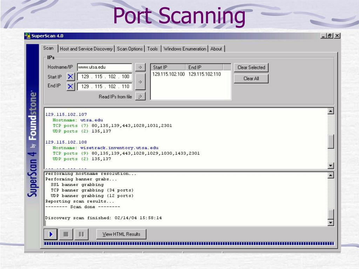Open View HTML Results
Image resolution: width=359 pixels, height=269 pixels.
(121, 234)
